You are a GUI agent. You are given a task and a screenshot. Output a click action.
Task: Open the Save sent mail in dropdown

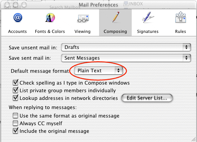(126, 58)
